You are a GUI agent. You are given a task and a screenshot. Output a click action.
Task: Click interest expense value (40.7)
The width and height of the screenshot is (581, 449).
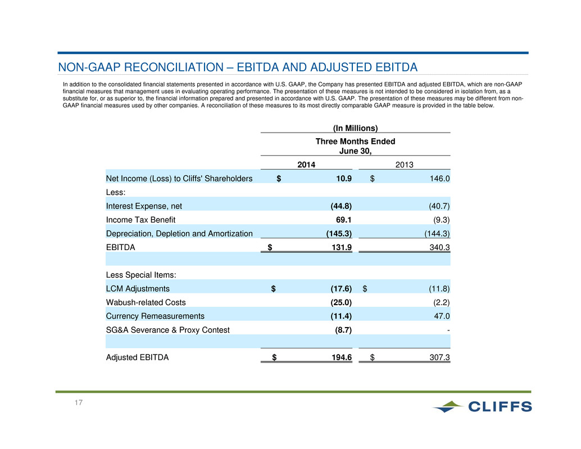[439, 206]
